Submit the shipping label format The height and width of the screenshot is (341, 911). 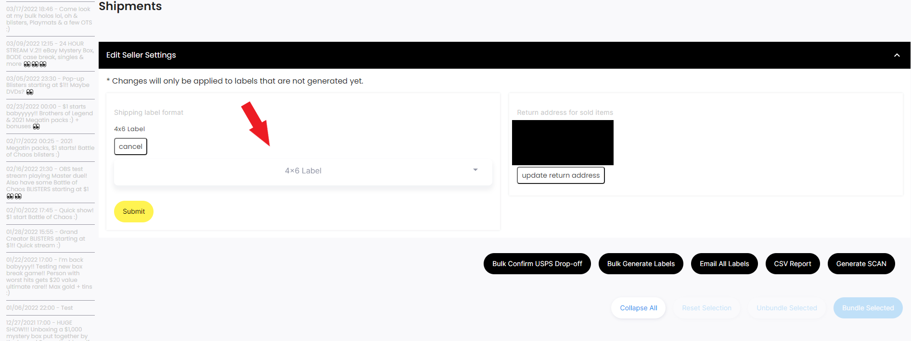[x=134, y=211]
